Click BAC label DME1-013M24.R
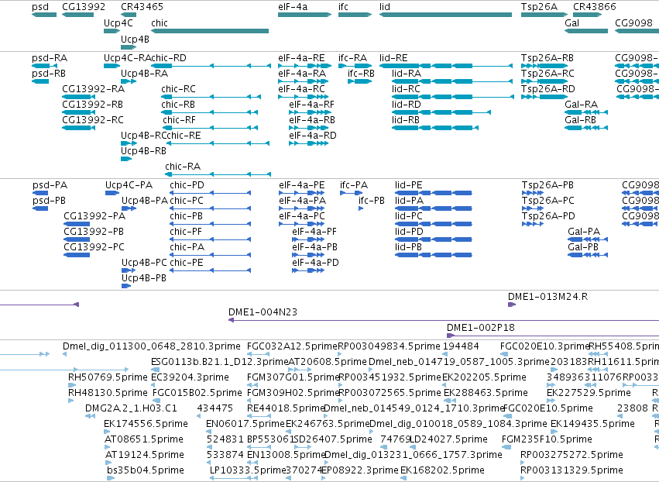The image size is (659, 482). pyautogui.click(x=548, y=297)
